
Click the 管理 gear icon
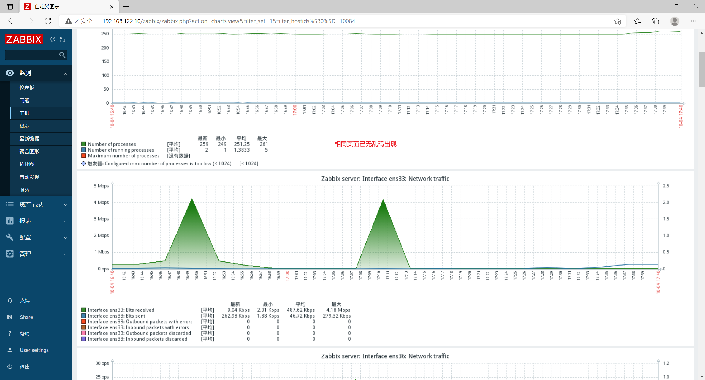pos(10,254)
